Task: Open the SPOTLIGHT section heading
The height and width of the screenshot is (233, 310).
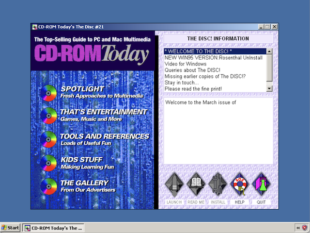Action: [x=82, y=89]
